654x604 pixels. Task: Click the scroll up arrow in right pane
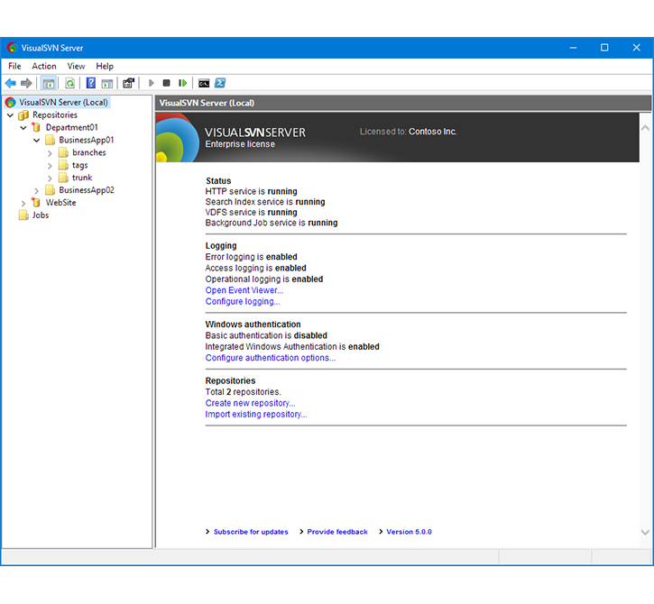[x=645, y=128]
